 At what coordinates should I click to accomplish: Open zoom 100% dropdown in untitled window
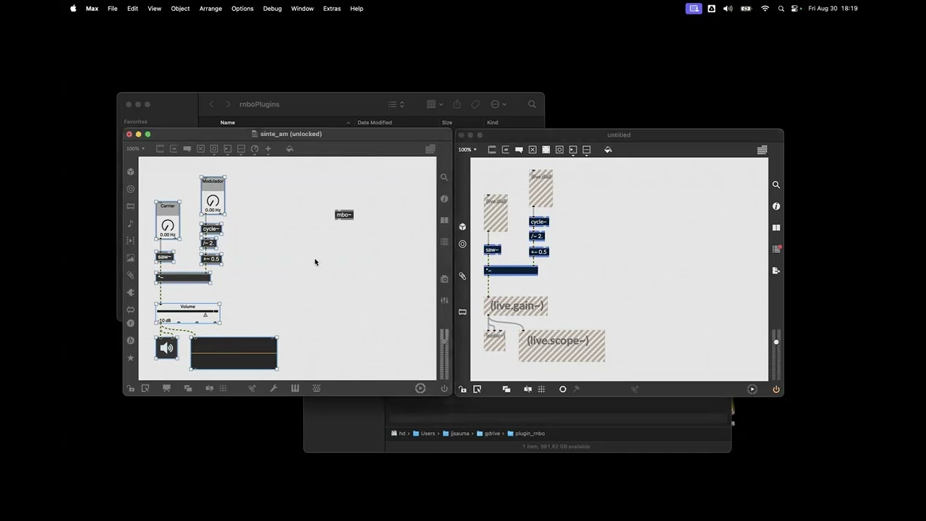pos(467,150)
